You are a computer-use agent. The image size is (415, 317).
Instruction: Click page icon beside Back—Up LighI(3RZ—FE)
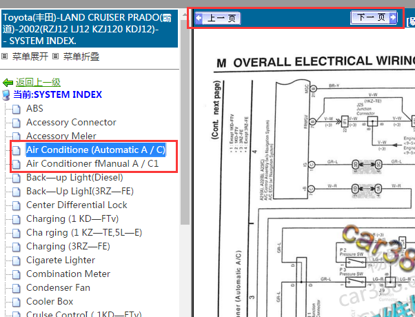[x=17, y=192]
